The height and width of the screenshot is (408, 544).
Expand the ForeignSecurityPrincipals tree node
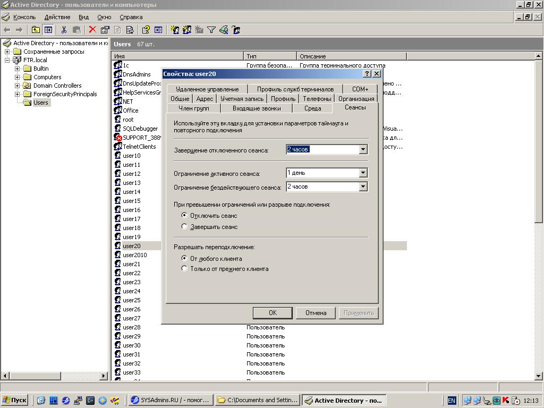point(17,94)
